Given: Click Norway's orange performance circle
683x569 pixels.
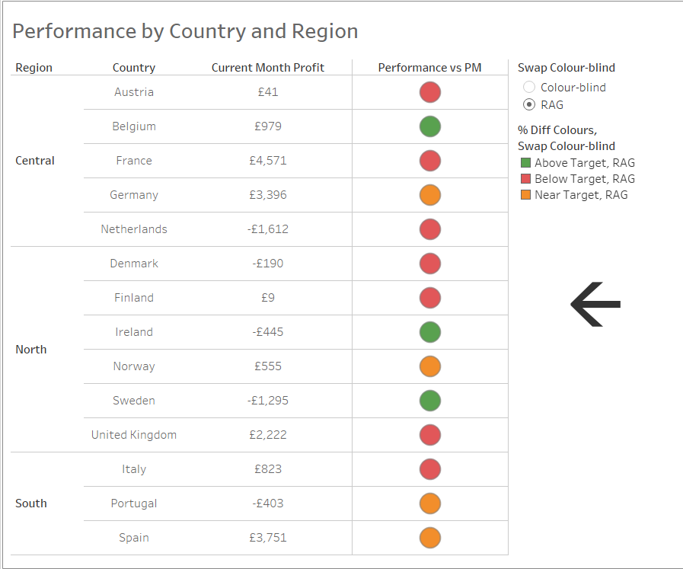Looking at the screenshot, I should 430,366.
